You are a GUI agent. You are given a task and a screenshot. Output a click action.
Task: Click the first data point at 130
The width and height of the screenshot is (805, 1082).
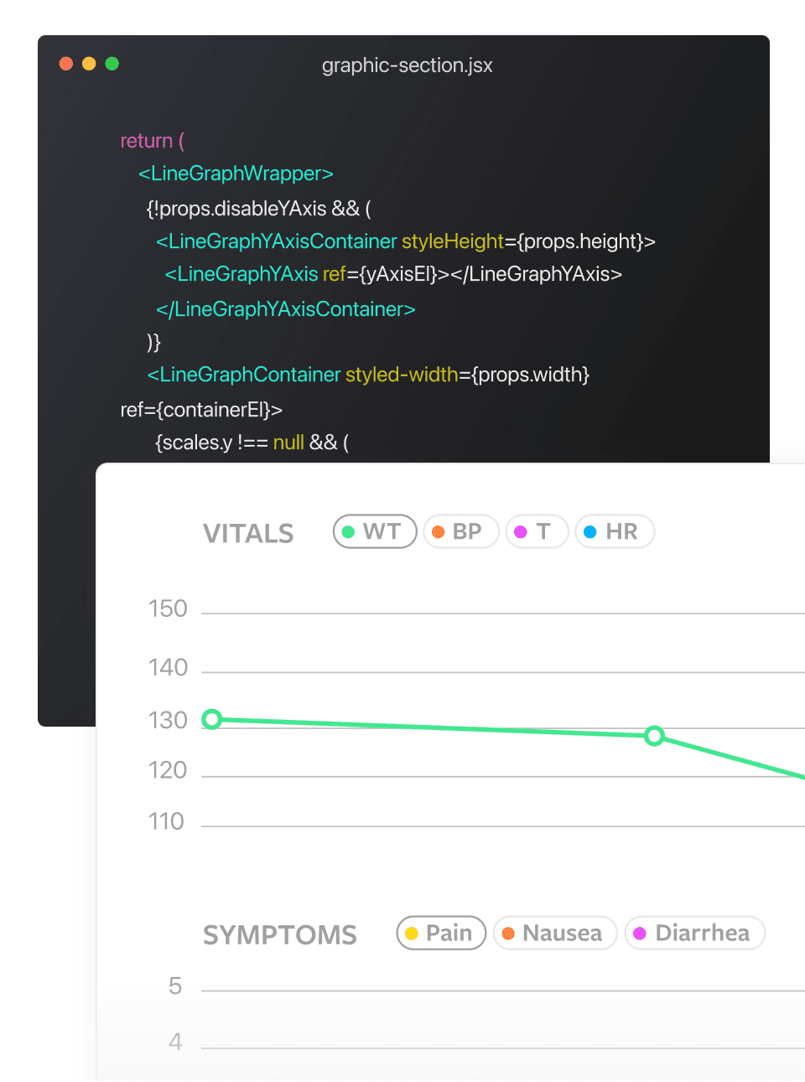212,719
